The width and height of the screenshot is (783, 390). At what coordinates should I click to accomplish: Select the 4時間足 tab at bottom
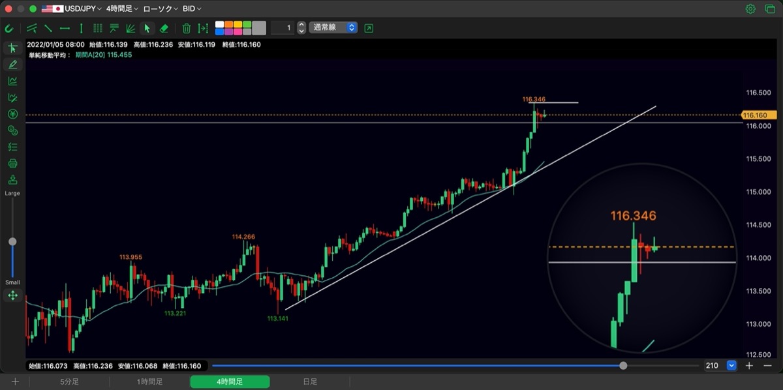230,382
